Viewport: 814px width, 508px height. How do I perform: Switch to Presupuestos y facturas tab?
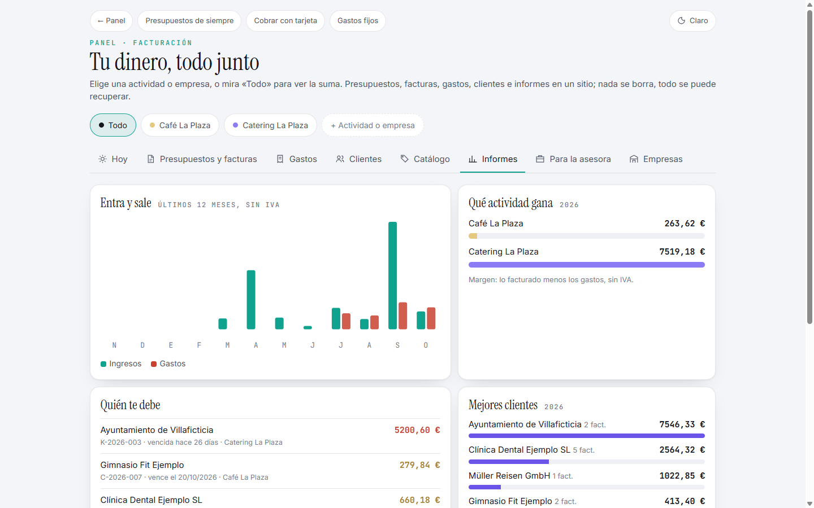pos(202,159)
